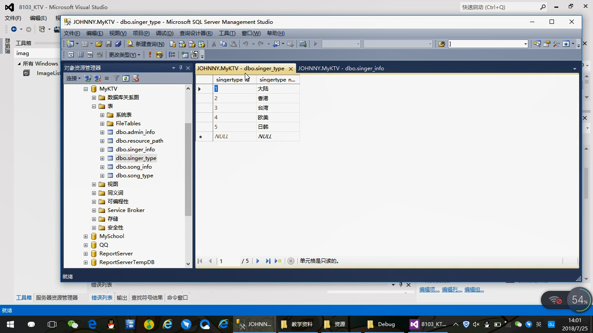
Task: Click the red Execute SQL exclamation icon
Action: pyautogui.click(x=150, y=55)
